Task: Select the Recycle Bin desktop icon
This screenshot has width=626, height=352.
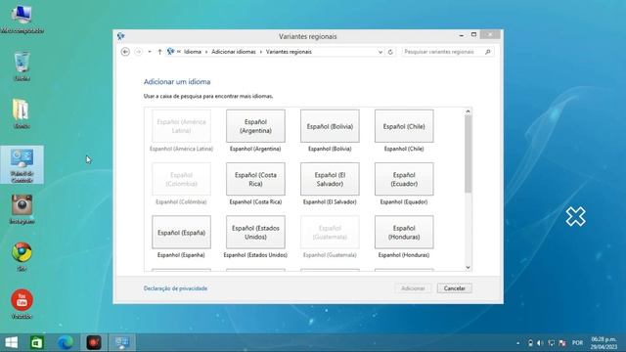Action: (22, 66)
